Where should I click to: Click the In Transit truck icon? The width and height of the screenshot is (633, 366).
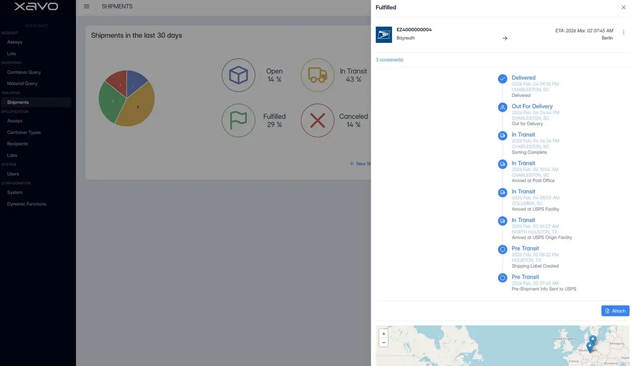(318, 75)
